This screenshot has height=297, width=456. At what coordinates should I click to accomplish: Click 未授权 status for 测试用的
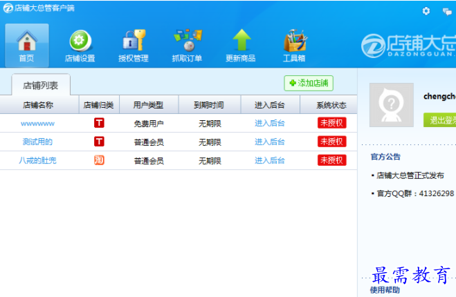332,142
